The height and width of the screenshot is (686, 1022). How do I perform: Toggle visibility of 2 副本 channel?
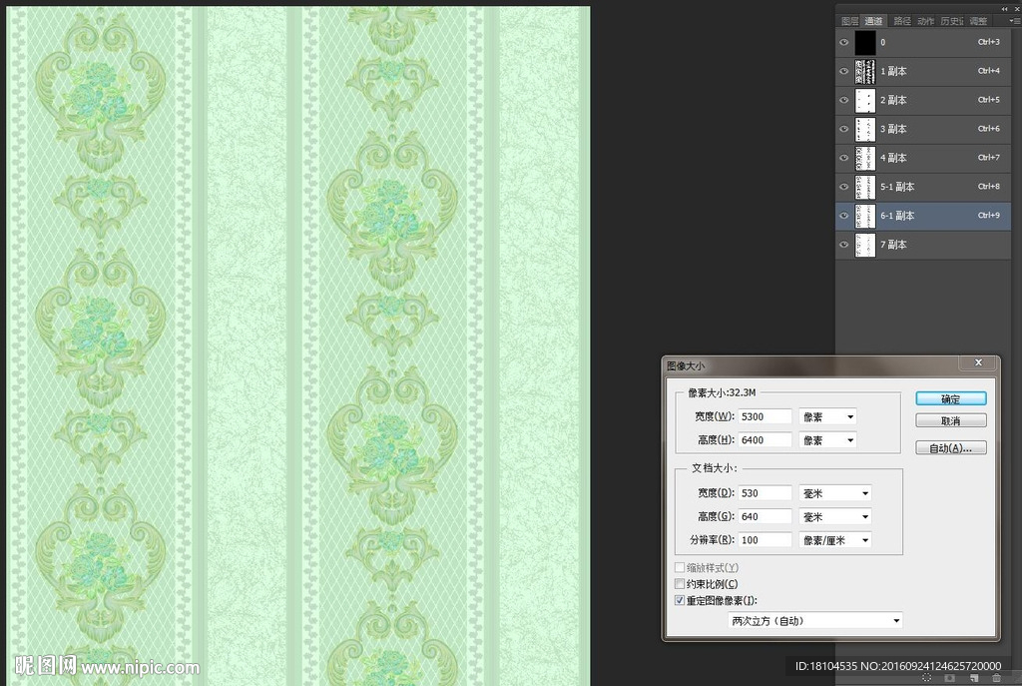[x=844, y=100]
